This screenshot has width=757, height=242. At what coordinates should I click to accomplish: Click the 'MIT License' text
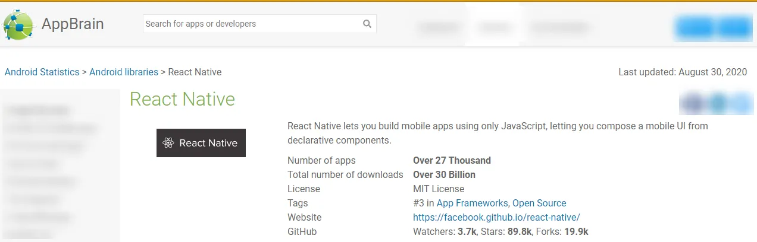pyautogui.click(x=439, y=189)
